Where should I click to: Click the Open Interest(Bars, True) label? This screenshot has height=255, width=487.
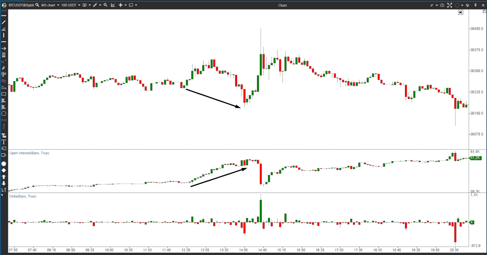tap(29, 153)
